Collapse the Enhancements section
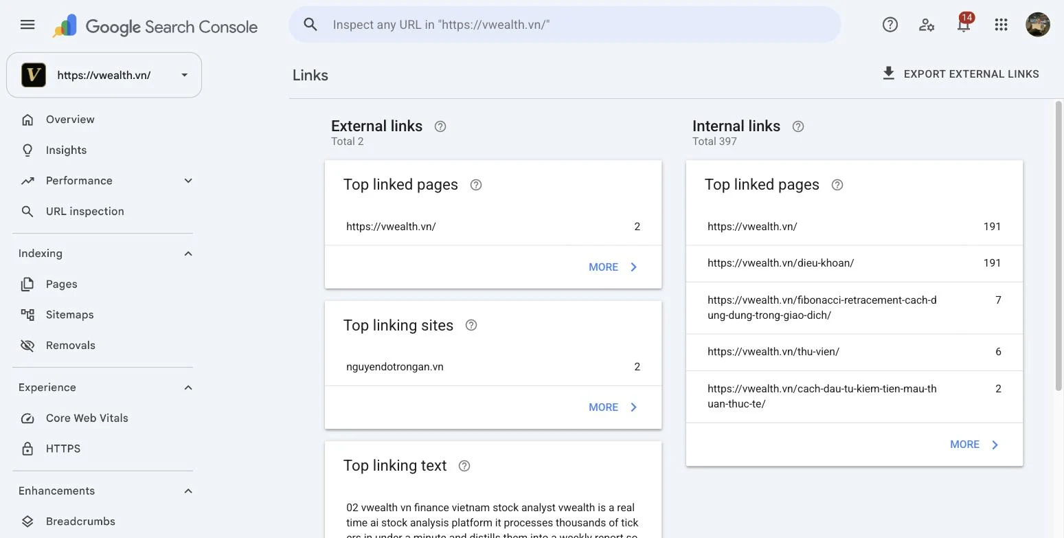This screenshot has width=1064, height=538. pyautogui.click(x=188, y=491)
